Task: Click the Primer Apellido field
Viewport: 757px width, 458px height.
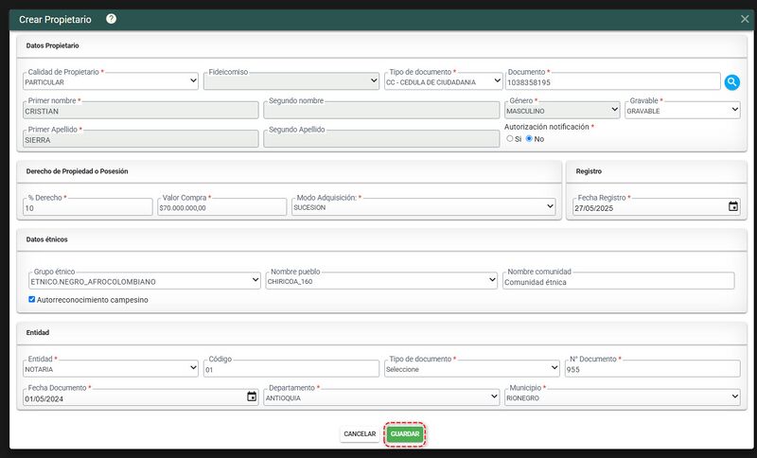Action: coord(140,139)
